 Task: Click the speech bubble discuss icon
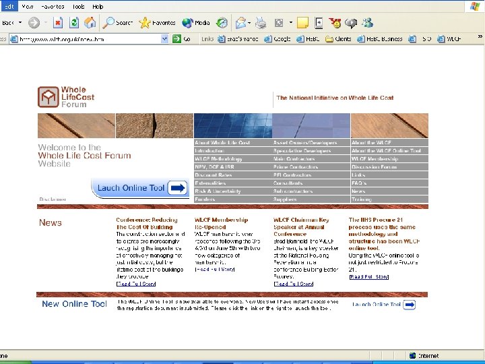coord(351,23)
